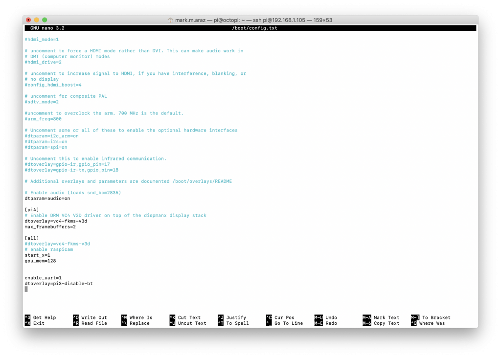Click the green zoom window button
The width and height of the screenshot is (501, 358).
point(45,20)
